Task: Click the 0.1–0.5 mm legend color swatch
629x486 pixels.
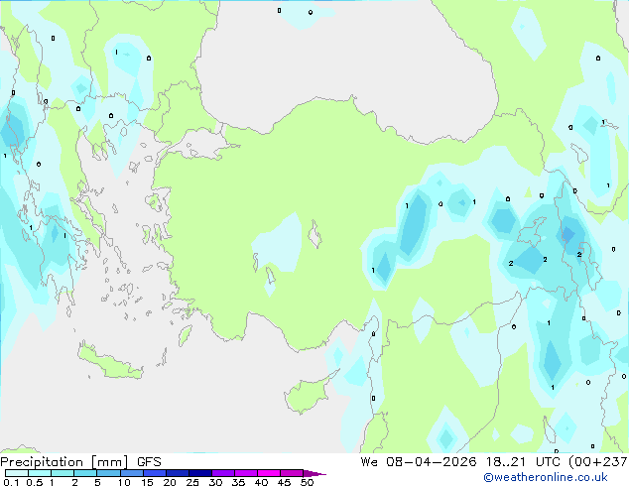Action: pyautogui.click(x=17, y=473)
